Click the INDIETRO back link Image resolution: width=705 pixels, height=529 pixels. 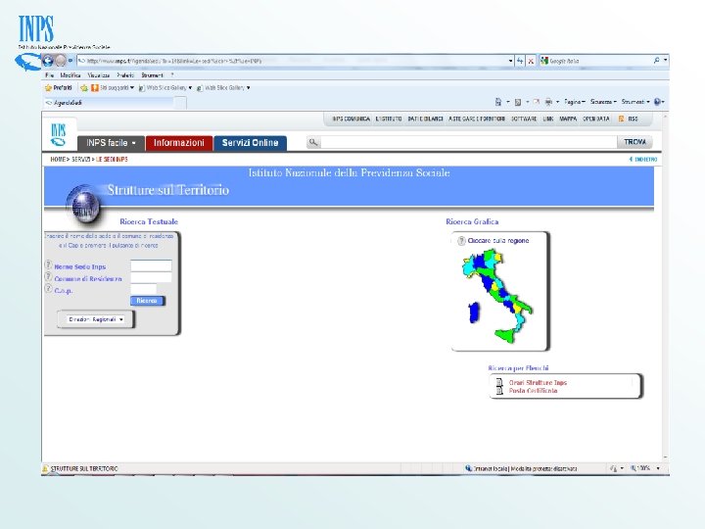click(x=643, y=160)
